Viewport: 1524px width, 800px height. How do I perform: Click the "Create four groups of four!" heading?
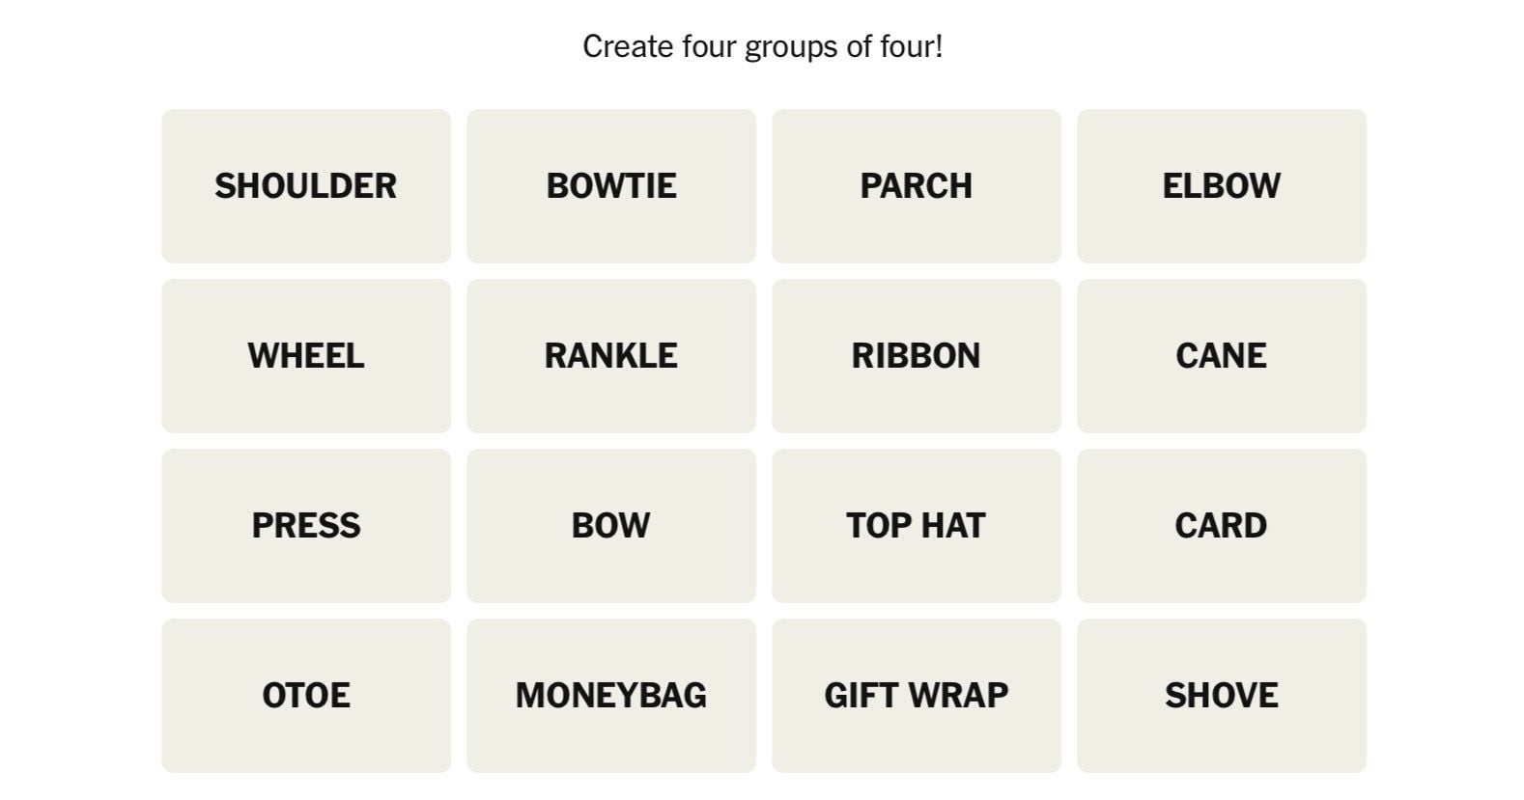pos(762,46)
